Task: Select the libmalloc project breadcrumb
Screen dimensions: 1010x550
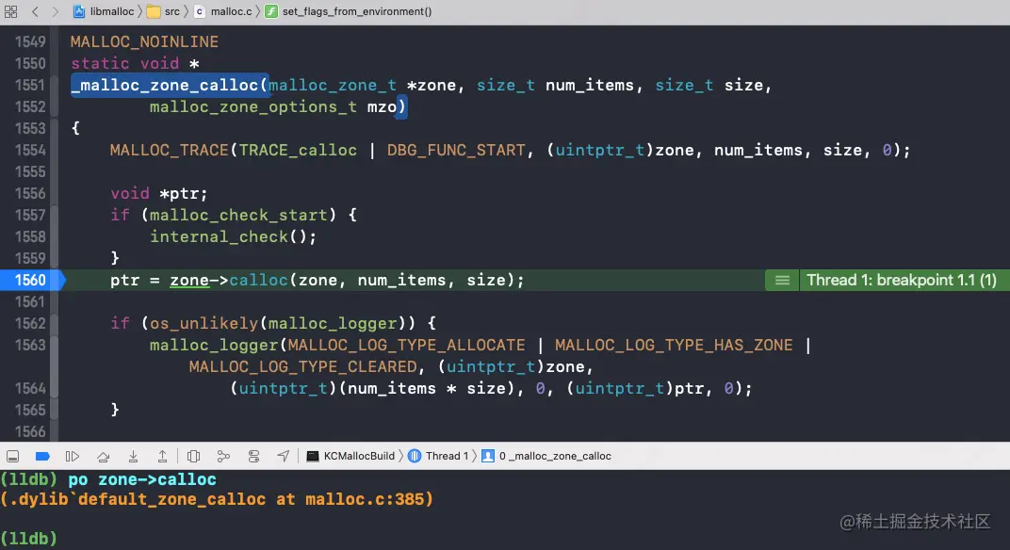Action: coord(104,11)
